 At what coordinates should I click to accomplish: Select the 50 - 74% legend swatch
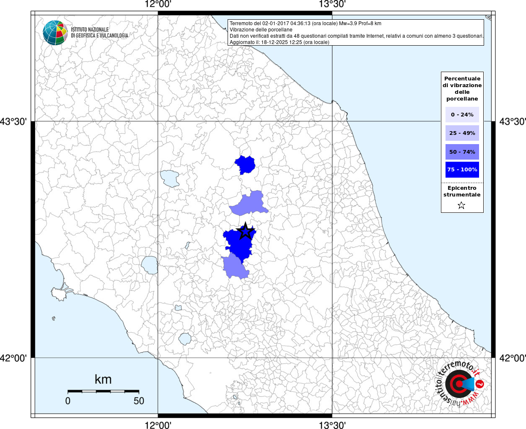(462, 152)
